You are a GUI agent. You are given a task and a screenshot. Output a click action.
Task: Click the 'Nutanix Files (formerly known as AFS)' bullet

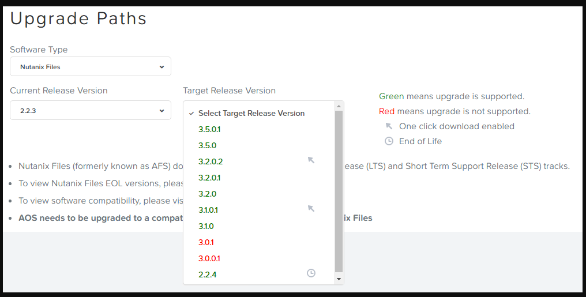point(101,166)
